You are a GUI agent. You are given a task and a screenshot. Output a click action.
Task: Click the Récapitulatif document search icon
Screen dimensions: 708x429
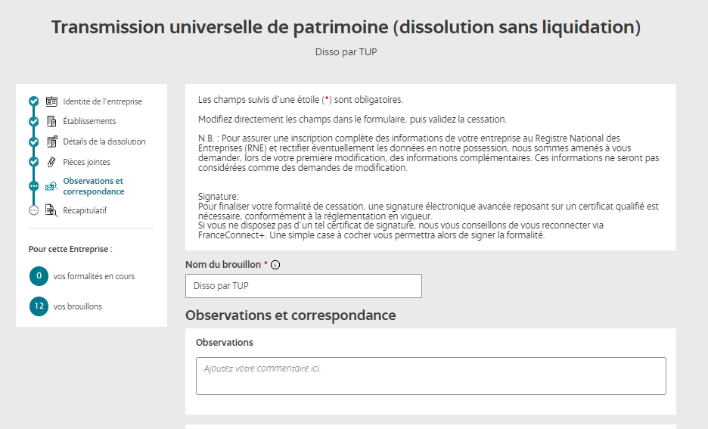(51, 210)
